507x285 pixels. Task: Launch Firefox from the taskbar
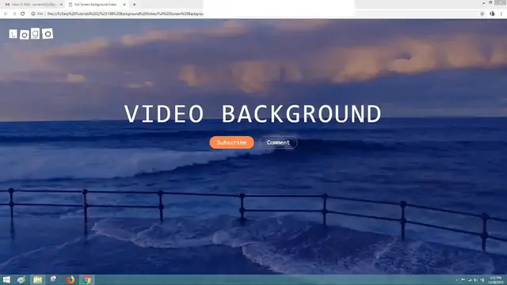[x=71, y=279]
